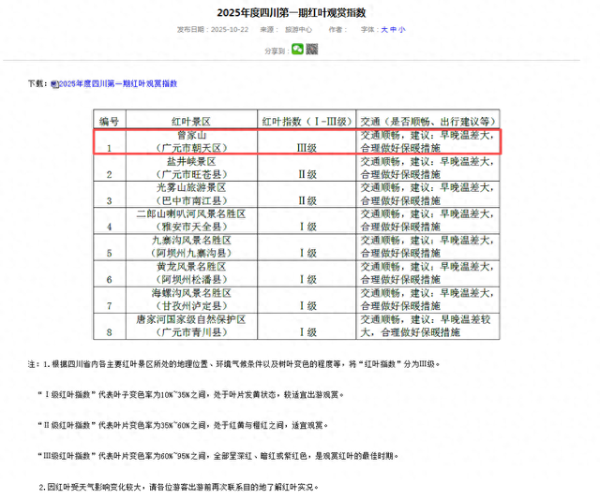
Task: Select the 盐井峡景区 cell
Action: 191,168
